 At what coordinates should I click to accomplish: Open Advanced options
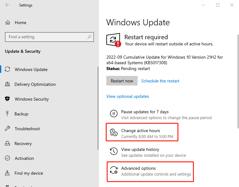click(x=139, y=168)
